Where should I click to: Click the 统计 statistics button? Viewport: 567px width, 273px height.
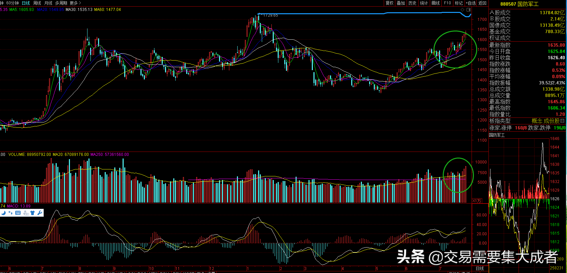point(424,3)
